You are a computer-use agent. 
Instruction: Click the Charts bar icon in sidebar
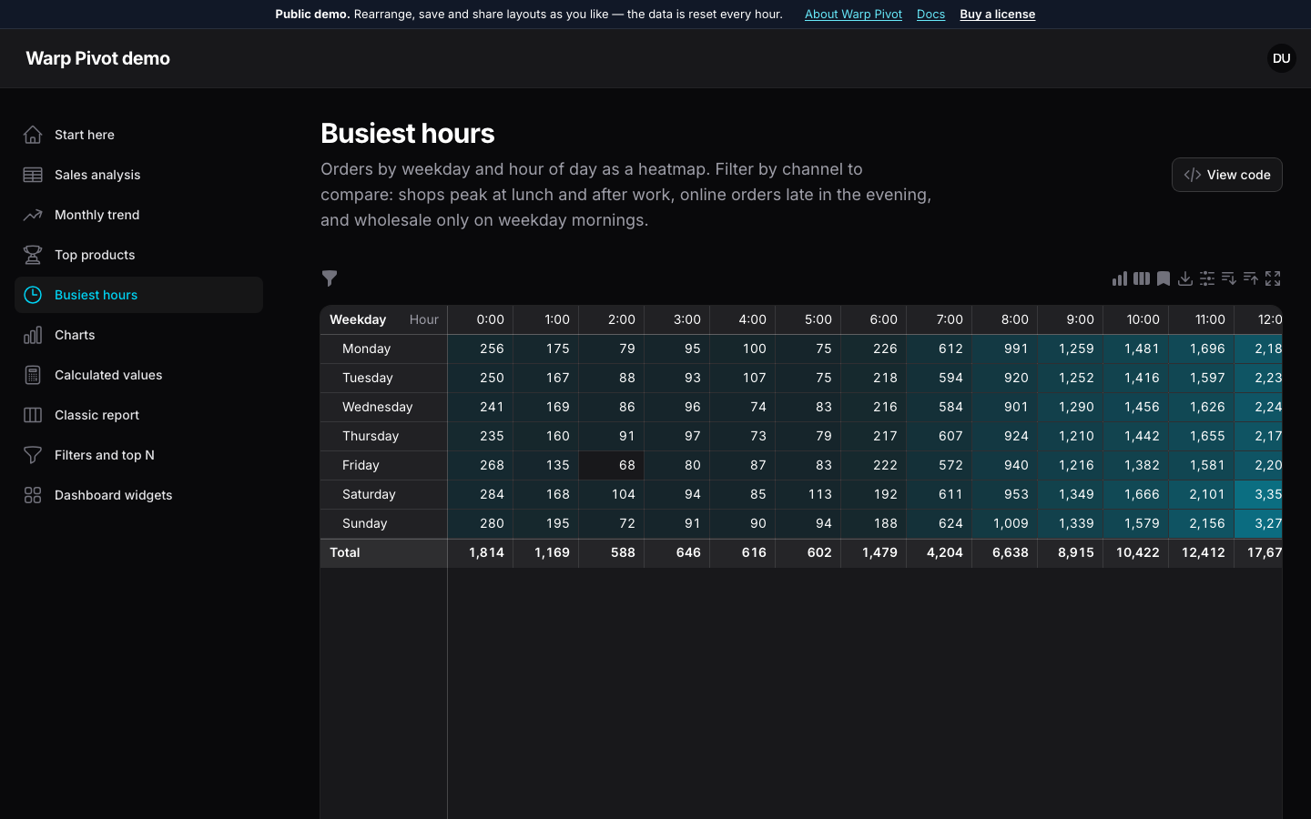pyautogui.click(x=33, y=335)
